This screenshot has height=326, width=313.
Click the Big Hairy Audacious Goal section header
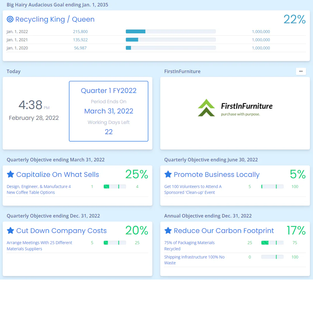click(57, 5)
